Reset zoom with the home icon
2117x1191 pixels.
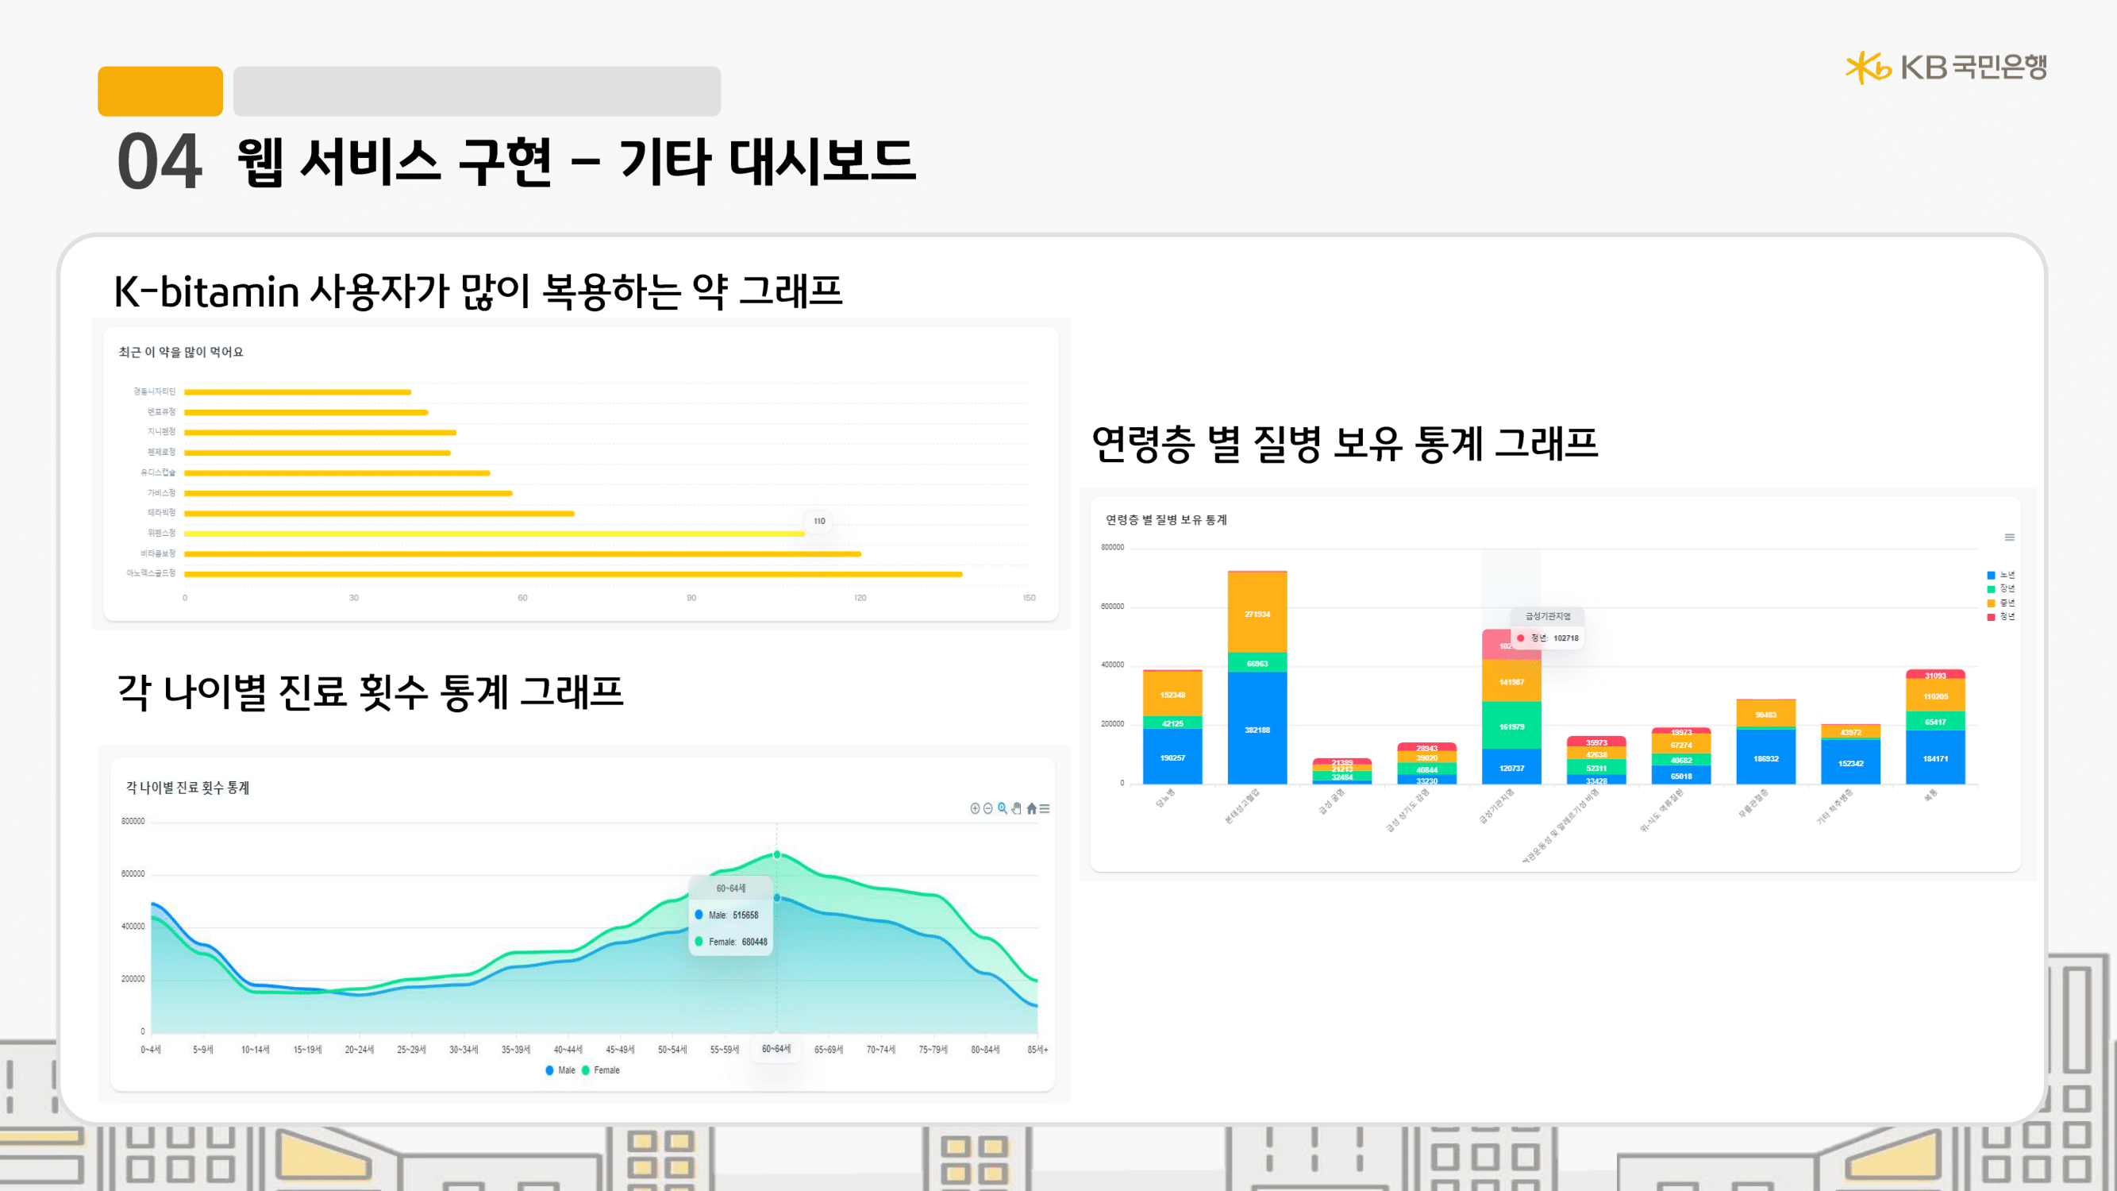coord(1031,809)
